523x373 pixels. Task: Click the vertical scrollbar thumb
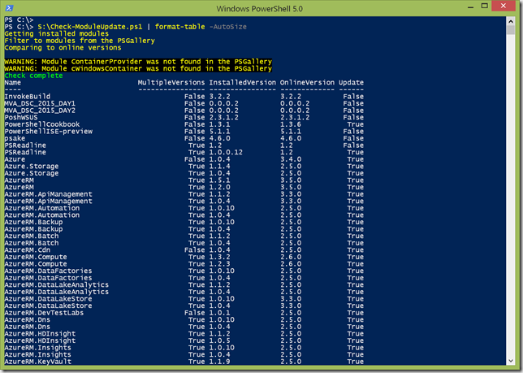[x=511, y=30]
